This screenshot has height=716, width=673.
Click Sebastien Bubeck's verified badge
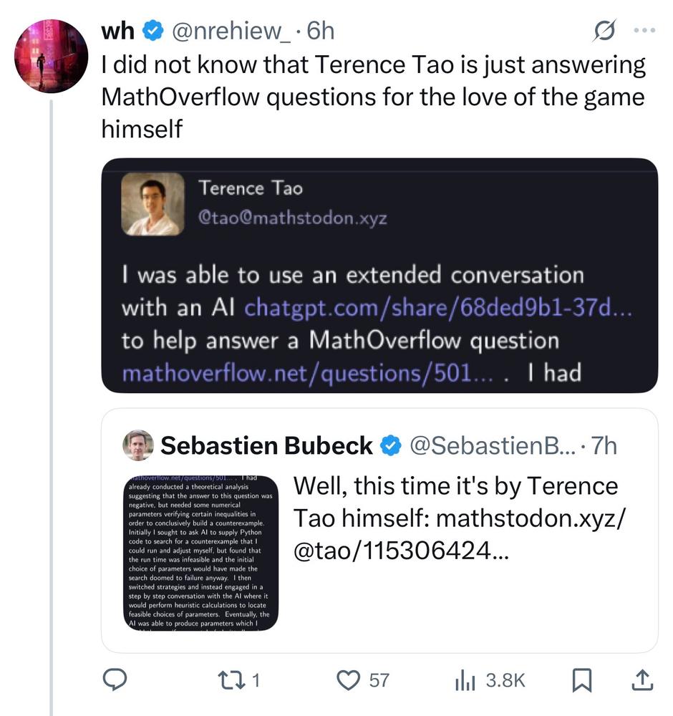pos(390,445)
